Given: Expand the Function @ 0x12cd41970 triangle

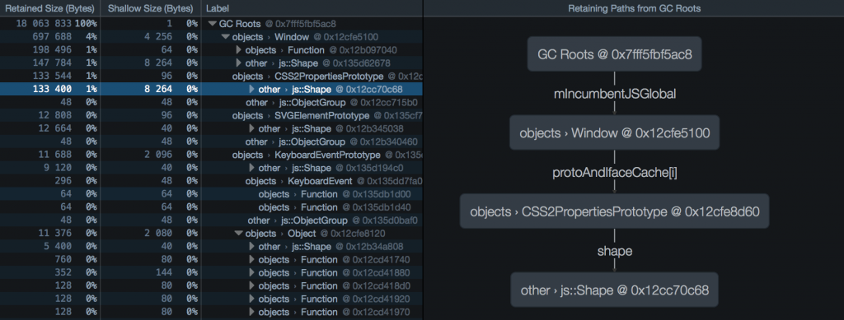Looking at the screenshot, I should 252,312.
